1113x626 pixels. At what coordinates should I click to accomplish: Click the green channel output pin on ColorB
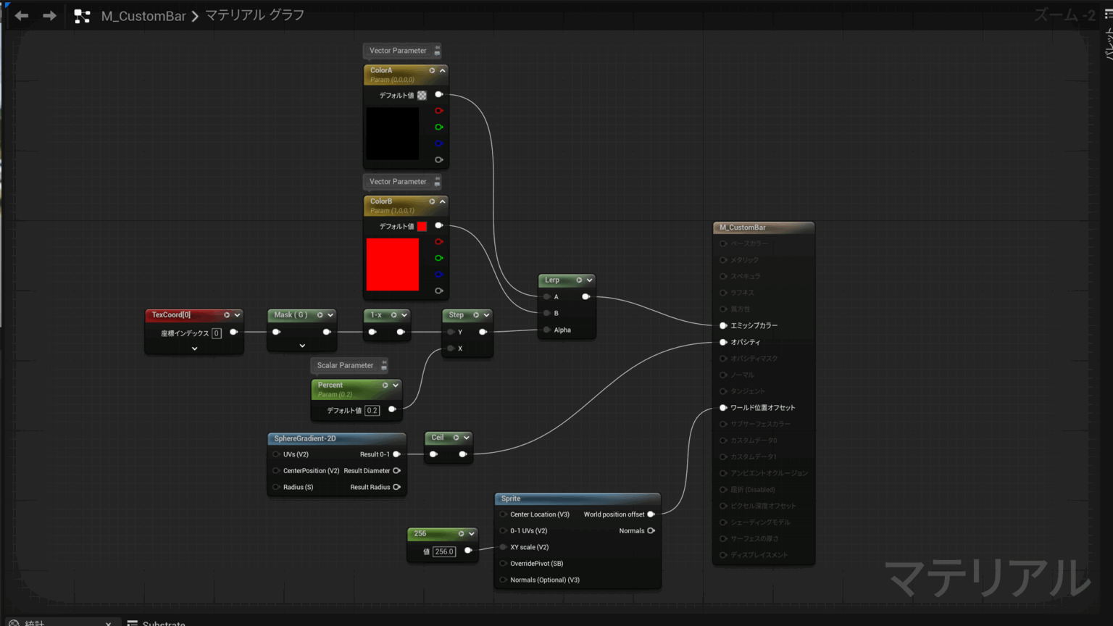438,258
